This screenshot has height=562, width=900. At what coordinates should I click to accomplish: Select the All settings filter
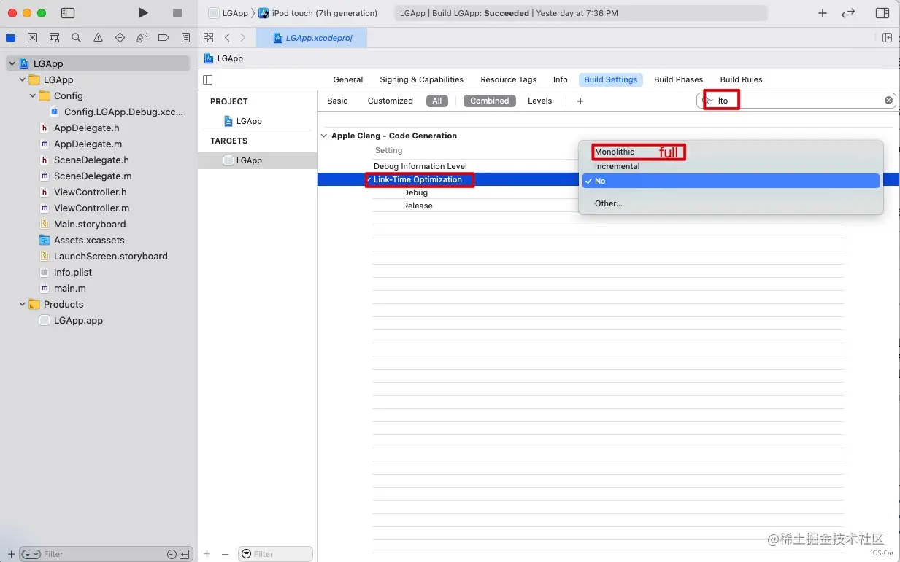pyautogui.click(x=436, y=101)
